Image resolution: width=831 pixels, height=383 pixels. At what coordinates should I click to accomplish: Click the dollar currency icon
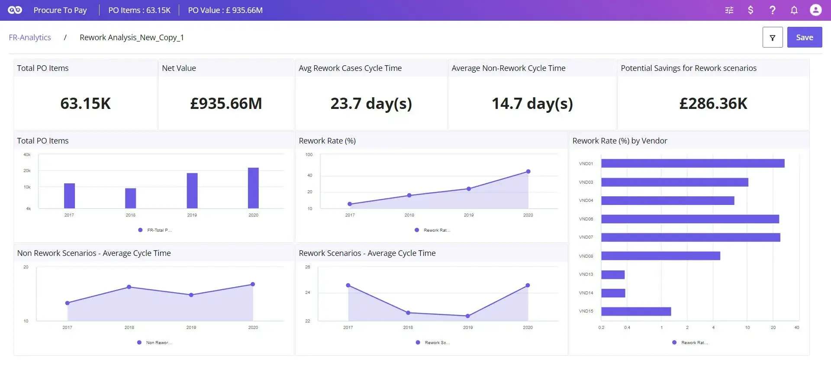coord(750,10)
